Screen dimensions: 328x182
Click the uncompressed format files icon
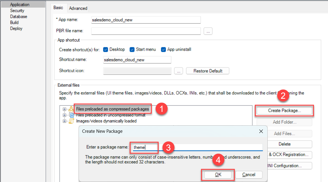click(71, 115)
